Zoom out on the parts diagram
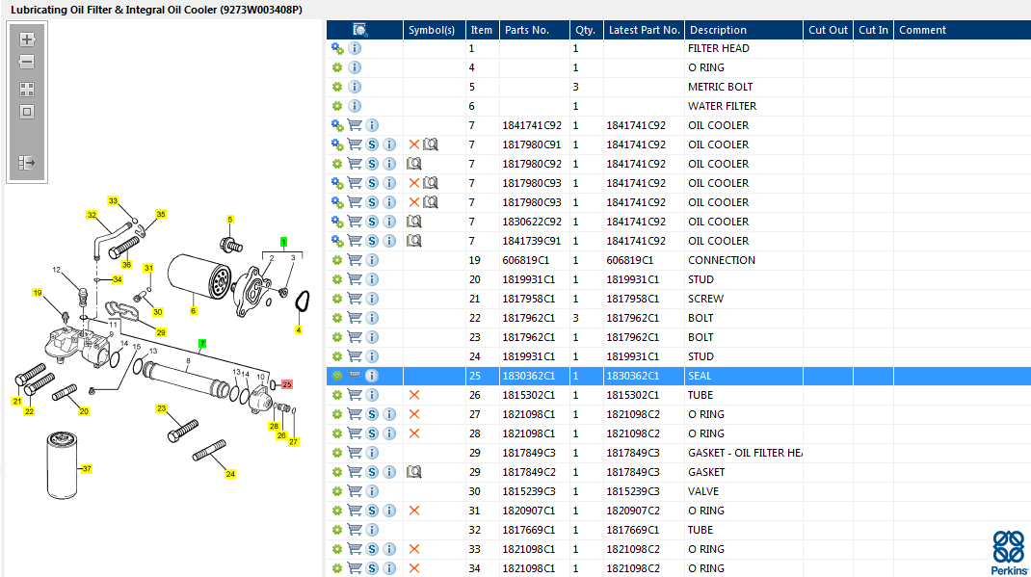This screenshot has height=577, width=1031. 27,62
